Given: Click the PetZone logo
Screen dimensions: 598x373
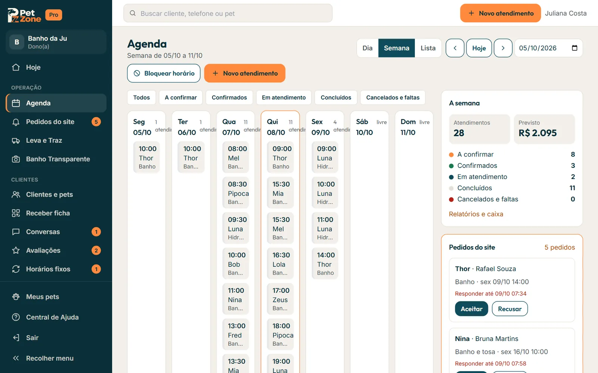Looking at the screenshot, I should [x=24, y=15].
